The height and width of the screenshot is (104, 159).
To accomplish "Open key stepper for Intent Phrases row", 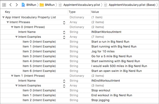I will [x=64, y=23].
